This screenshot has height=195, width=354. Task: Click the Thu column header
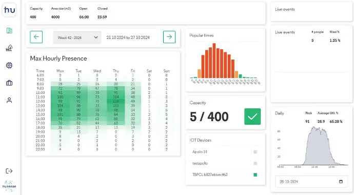[116, 71]
